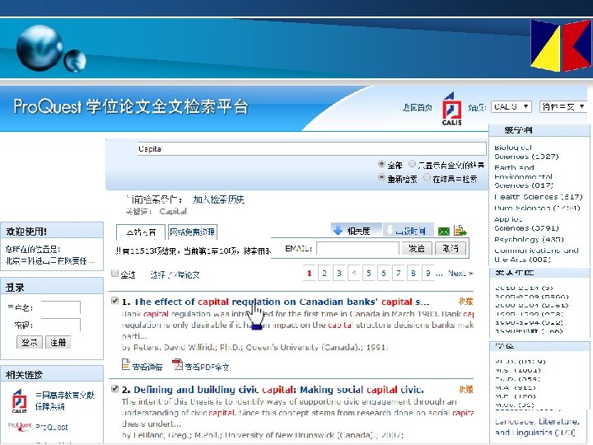Viewport: 593px width, 445px height.
Task: Click the 中国高等教育文献保障系统 related link
Action: pos(65,400)
